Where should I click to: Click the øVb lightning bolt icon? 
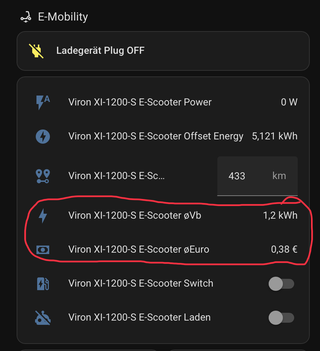43,215
